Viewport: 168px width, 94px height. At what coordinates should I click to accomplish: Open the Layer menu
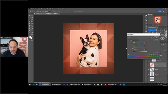click(x=39, y=9)
